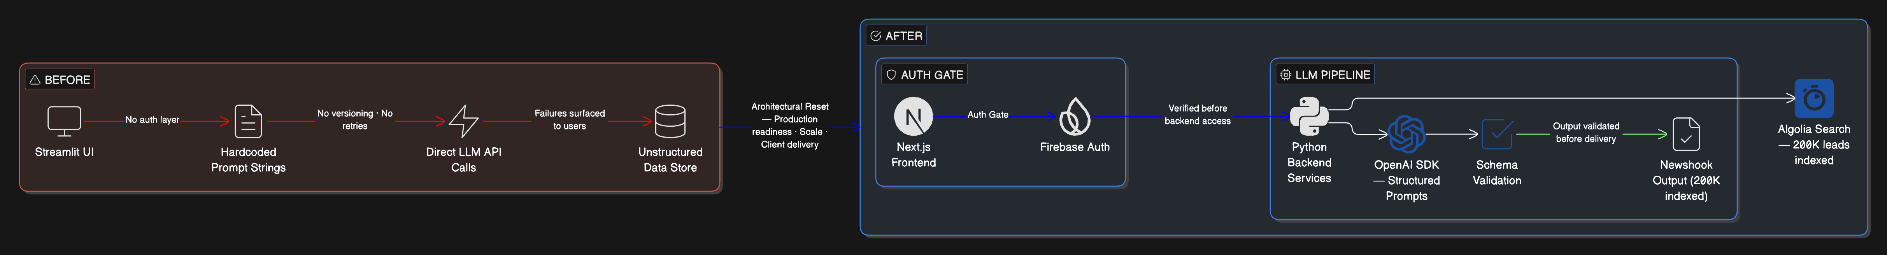Click the Next.js Frontend logo icon

(x=913, y=117)
